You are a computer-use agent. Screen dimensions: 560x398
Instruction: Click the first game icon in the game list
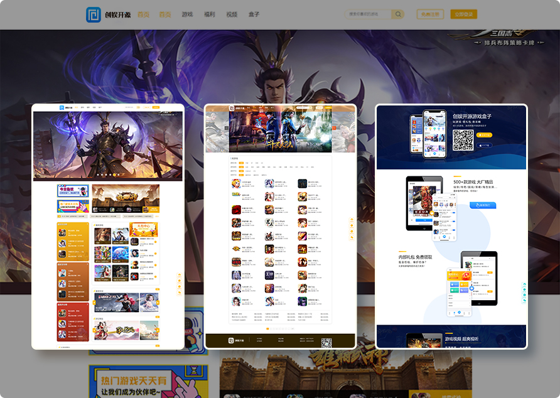pos(236,184)
